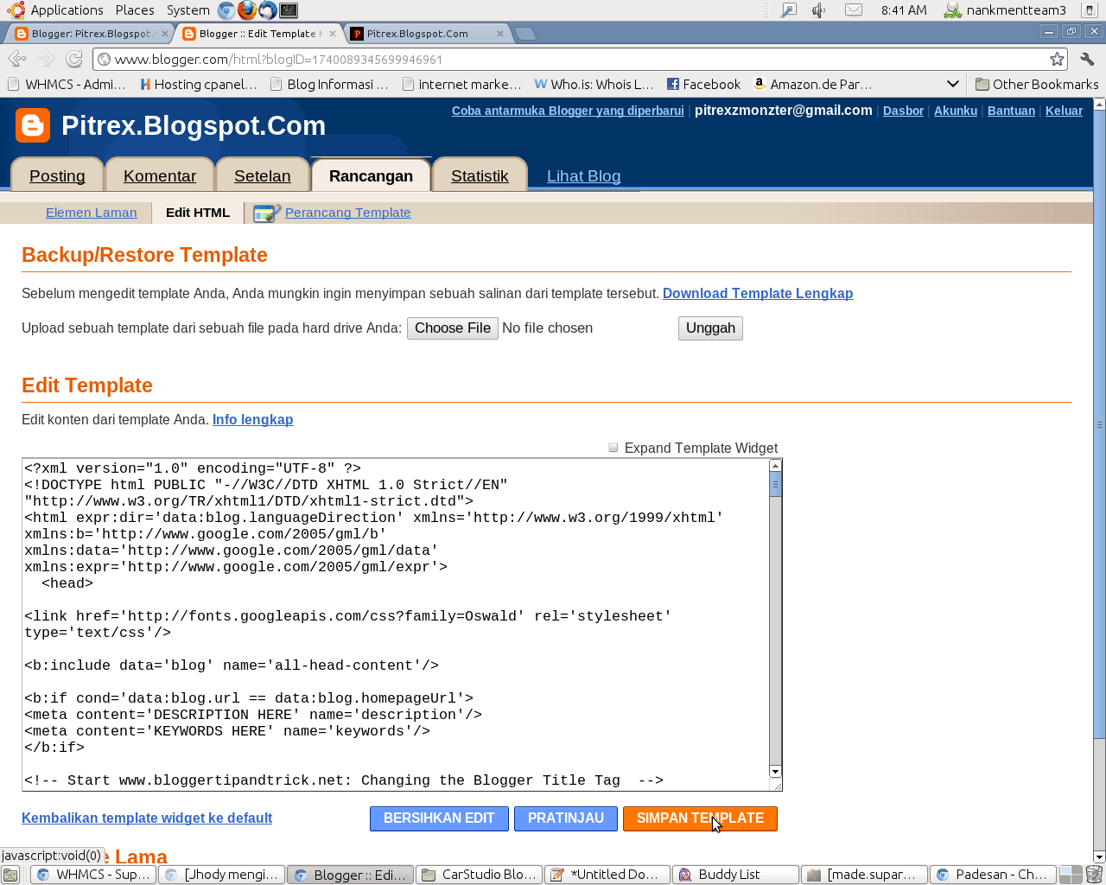
Task: Click Coba antarmuka Blogger yang diperbarui link
Action: (x=568, y=111)
